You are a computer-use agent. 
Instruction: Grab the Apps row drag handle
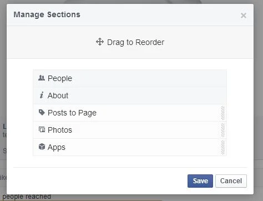[x=223, y=147]
